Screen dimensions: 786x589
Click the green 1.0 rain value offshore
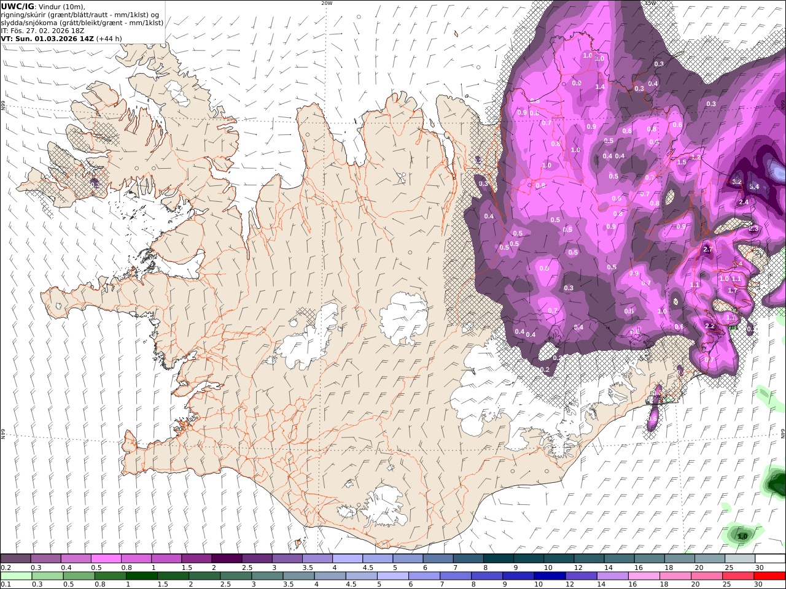coord(742,536)
